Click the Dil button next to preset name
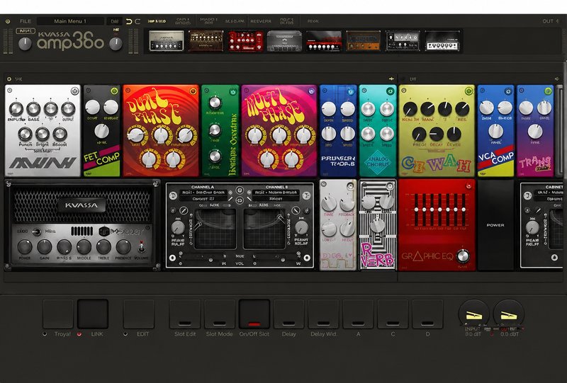The image size is (567, 383). [115, 21]
